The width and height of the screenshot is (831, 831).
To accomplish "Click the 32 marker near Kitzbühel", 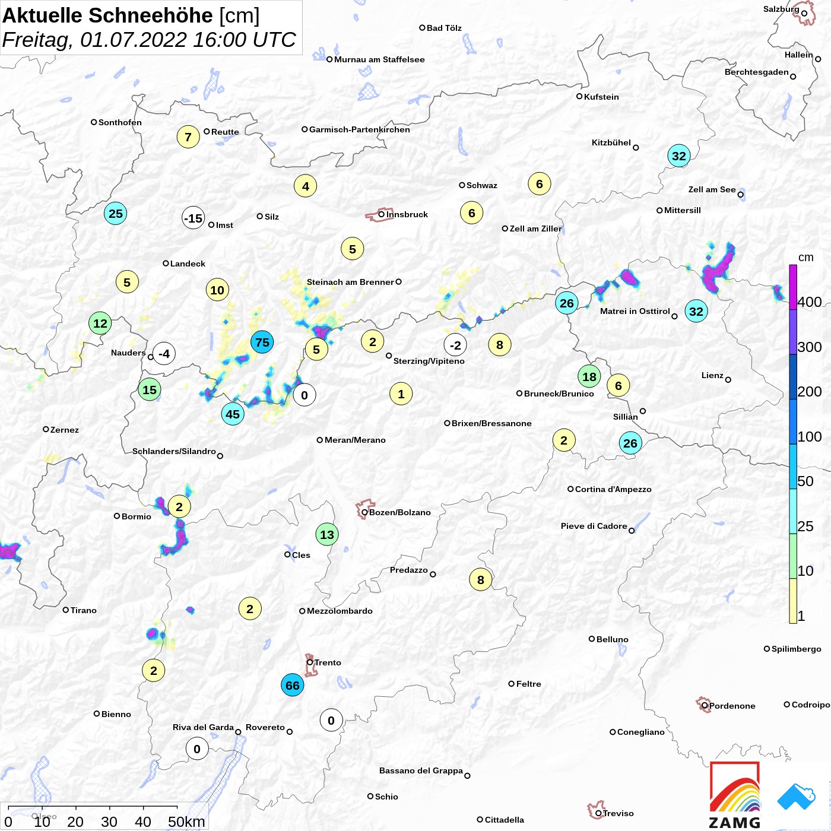I will 679,156.
